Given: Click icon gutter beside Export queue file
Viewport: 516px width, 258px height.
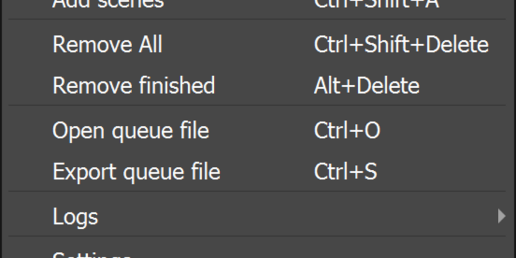Looking at the screenshot, I should [x=29, y=171].
